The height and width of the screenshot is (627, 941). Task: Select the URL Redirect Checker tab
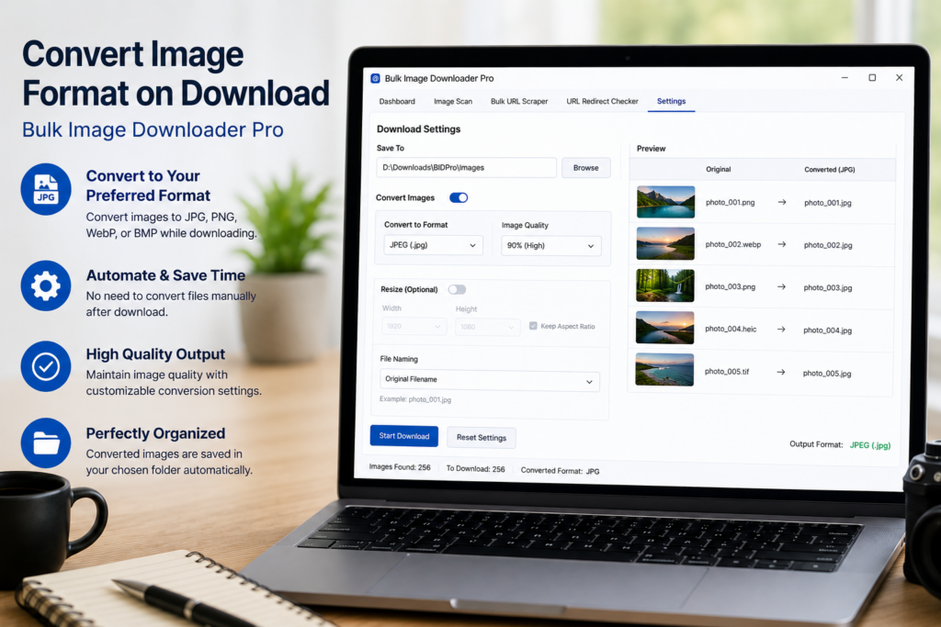[x=602, y=101]
